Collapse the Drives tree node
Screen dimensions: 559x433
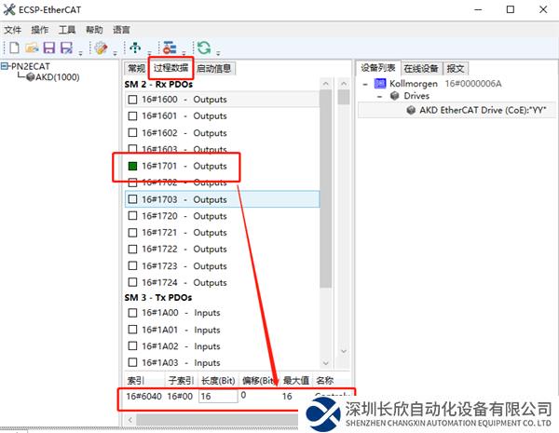(x=381, y=96)
